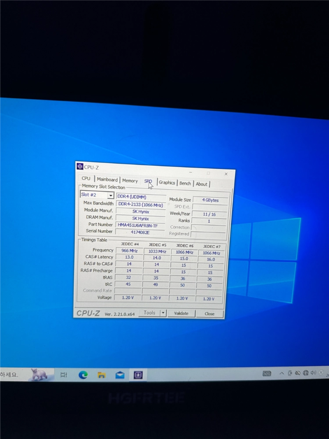Image resolution: width=329 pixels, height=439 pixels.
Task: Click the polar bear search highlight icon
Action: (x=39, y=375)
